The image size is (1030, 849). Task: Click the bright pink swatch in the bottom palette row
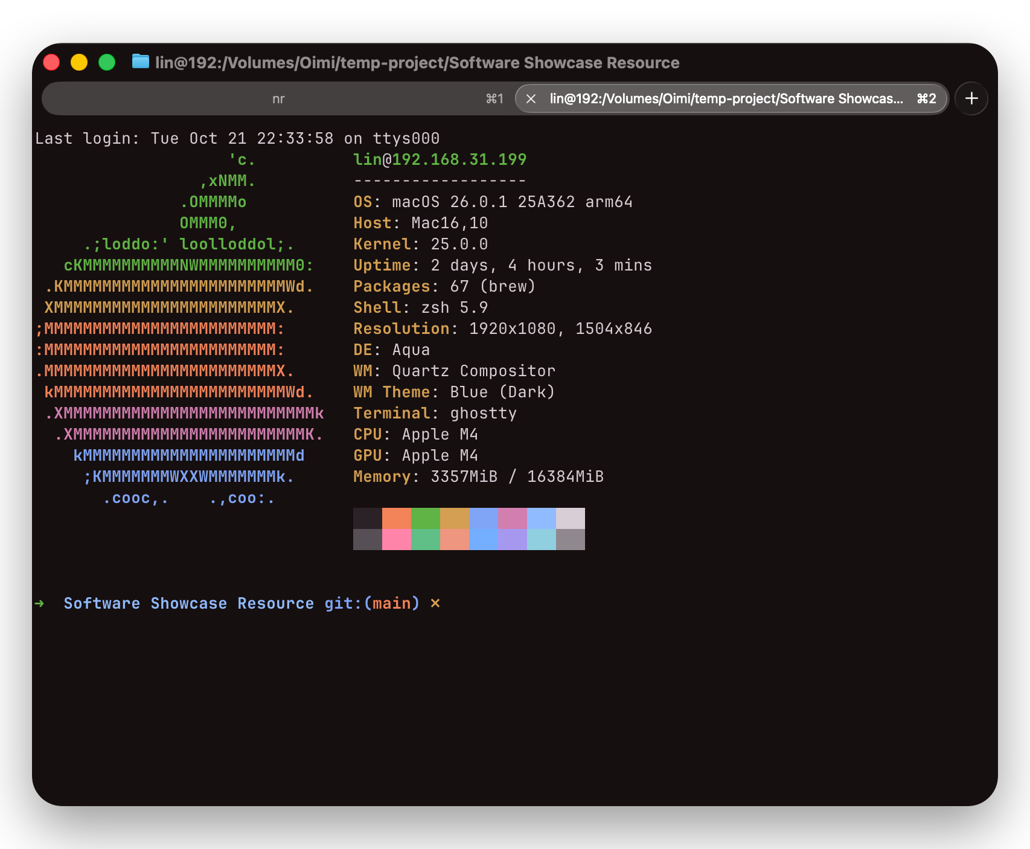[x=397, y=539]
